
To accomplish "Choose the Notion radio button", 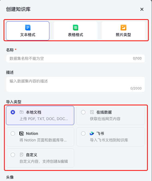I will point(13,133).
